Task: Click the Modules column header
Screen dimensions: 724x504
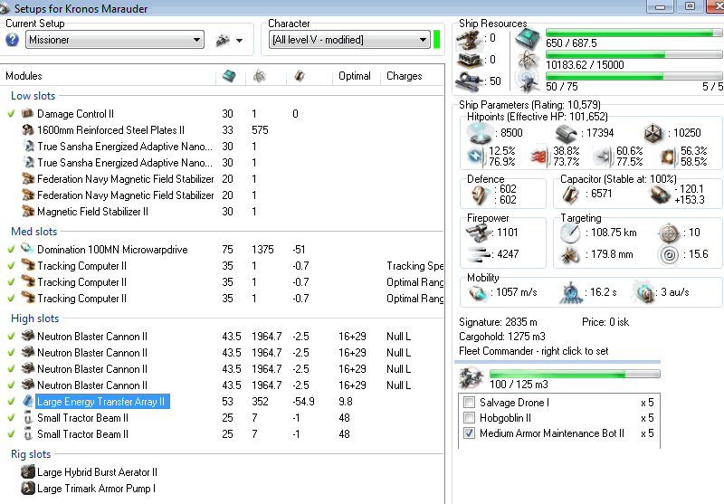Action: (x=24, y=76)
